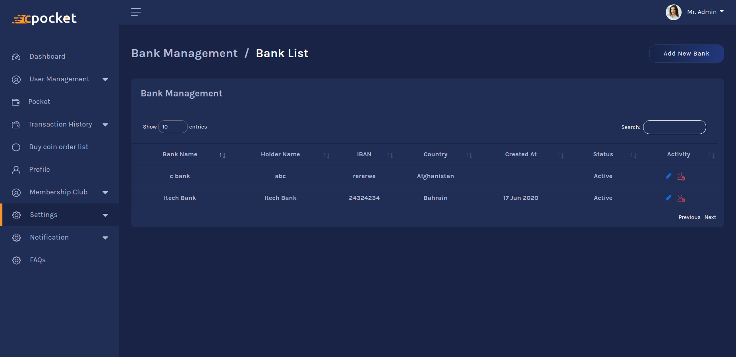Open the Dashboard from the sidebar
The height and width of the screenshot is (357, 736).
47,56
